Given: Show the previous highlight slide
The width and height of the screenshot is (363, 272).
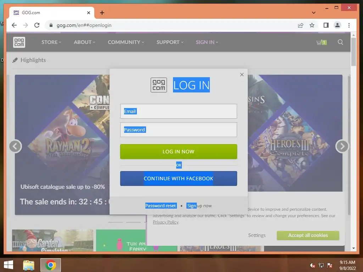Looking at the screenshot, I should tap(16, 146).
